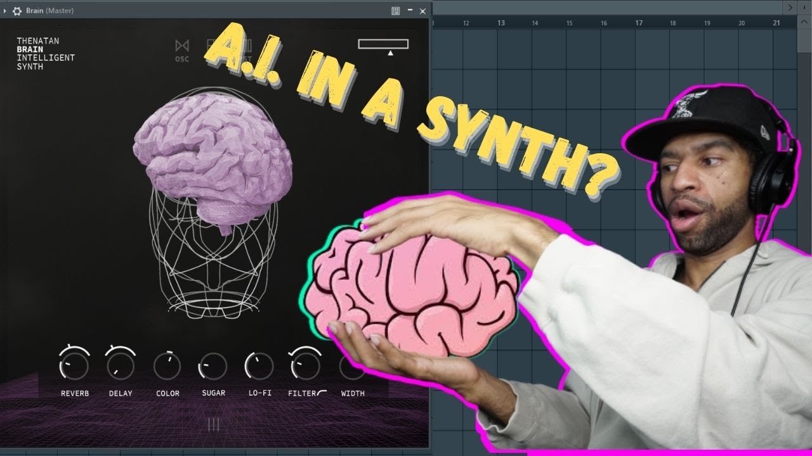Jump to bar 13 in the playlist timeline

tap(501, 23)
